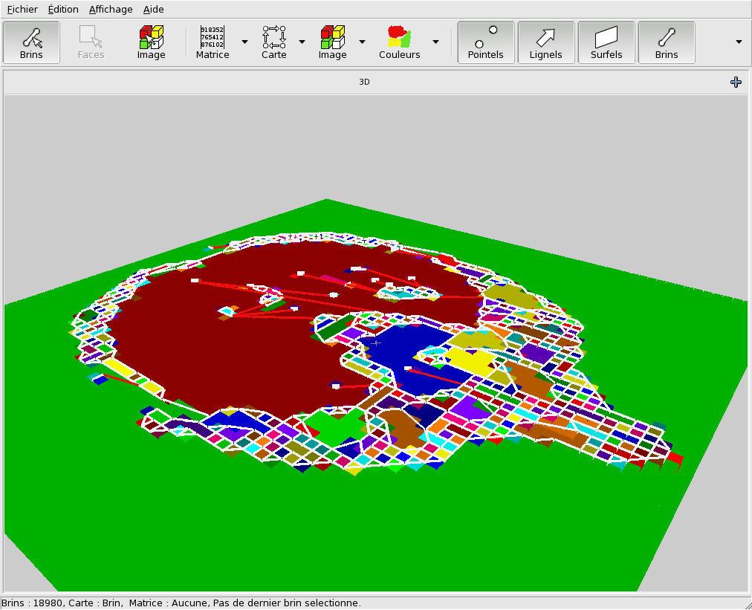Screen dimensions: 752x610
Task: Expand the Matrice dropdown arrow
Action: click(x=244, y=42)
